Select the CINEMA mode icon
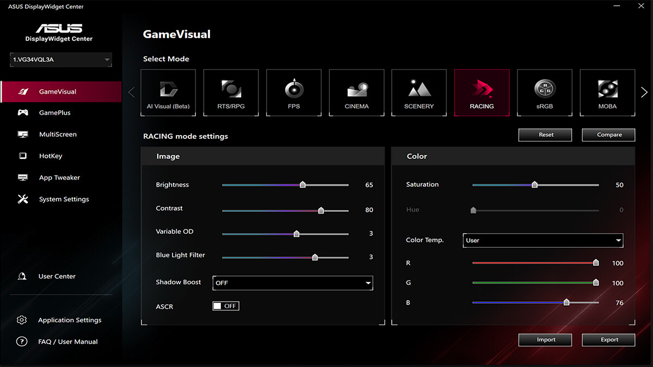653x367 pixels. [x=356, y=93]
